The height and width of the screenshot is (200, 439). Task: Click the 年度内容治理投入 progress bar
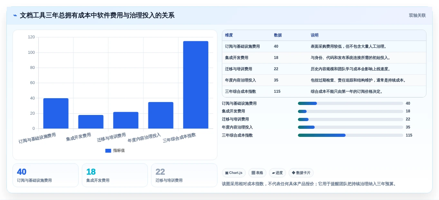pos(350,127)
